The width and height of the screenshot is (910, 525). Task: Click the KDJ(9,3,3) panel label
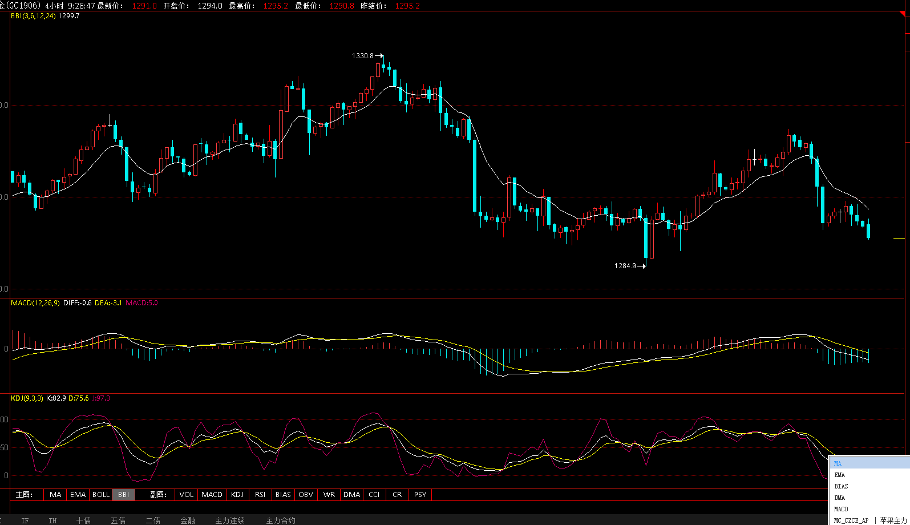pyautogui.click(x=27, y=398)
